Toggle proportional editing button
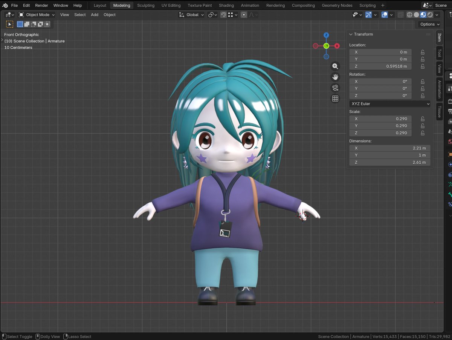Image resolution: width=452 pixels, height=340 pixels. [x=244, y=15]
